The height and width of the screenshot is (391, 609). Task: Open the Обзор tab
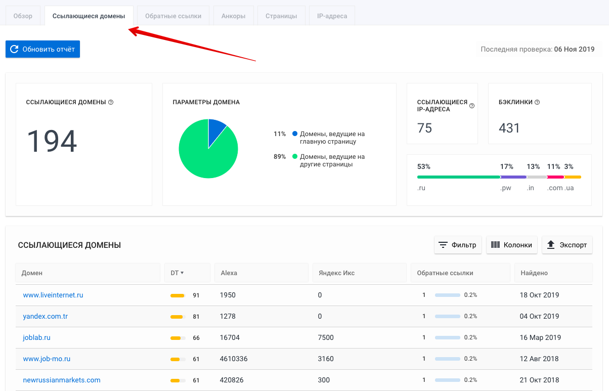coord(23,16)
